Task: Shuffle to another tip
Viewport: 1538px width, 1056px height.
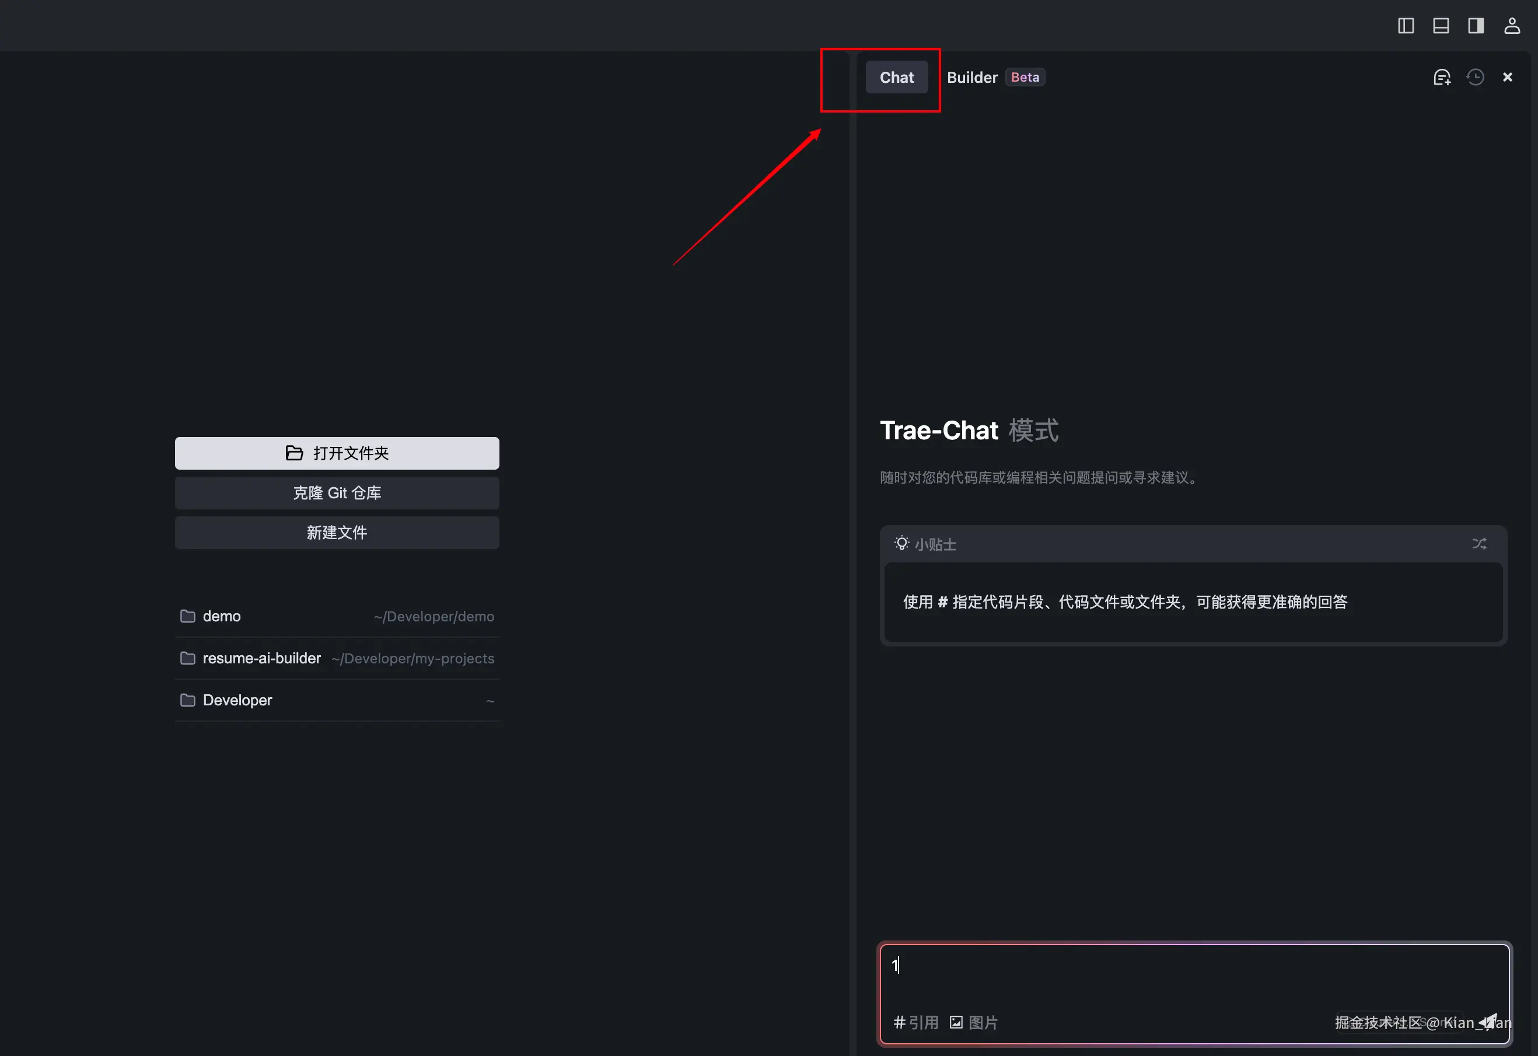Action: (x=1479, y=544)
